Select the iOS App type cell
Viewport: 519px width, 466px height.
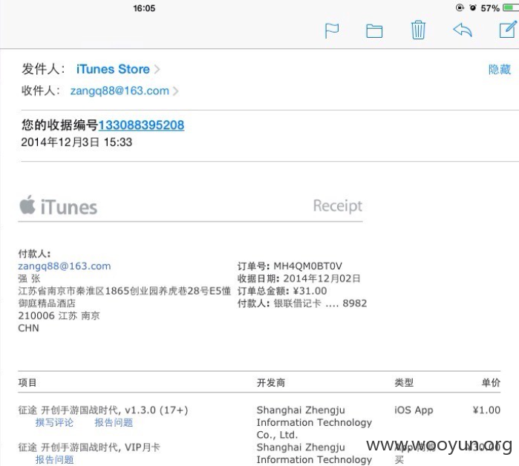point(414,410)
